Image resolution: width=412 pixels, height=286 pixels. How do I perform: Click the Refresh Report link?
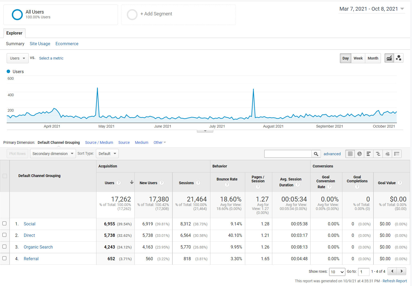pos(395,281)
